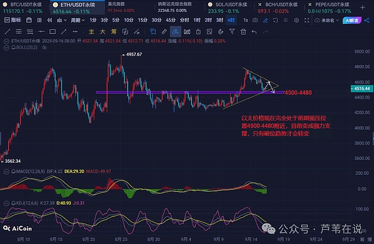The height and width of the screenshot is (244, 374).
Task: Select the 30分 timeframe
Action: point(156,21)
